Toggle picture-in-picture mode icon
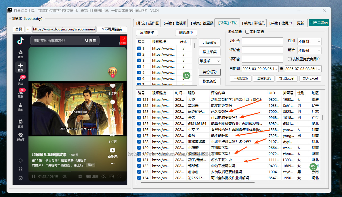The height and width of the screenshot is (197, 342). tap(111, 176)
